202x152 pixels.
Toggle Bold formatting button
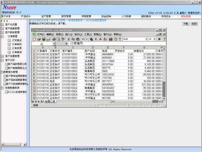(159, 39)
